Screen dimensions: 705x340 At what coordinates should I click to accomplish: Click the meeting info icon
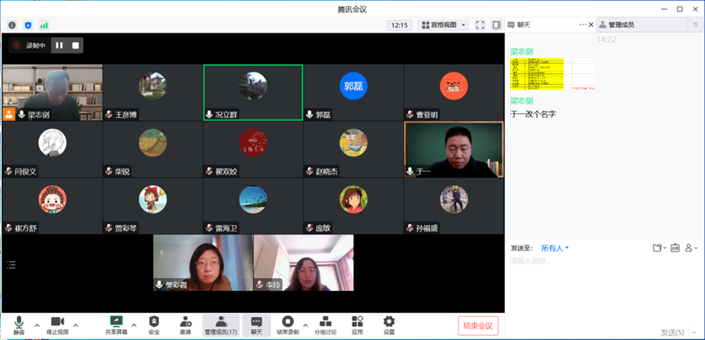coord(12,25)
